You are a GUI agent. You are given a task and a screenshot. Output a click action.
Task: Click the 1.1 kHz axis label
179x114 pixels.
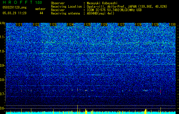point(2,37)
